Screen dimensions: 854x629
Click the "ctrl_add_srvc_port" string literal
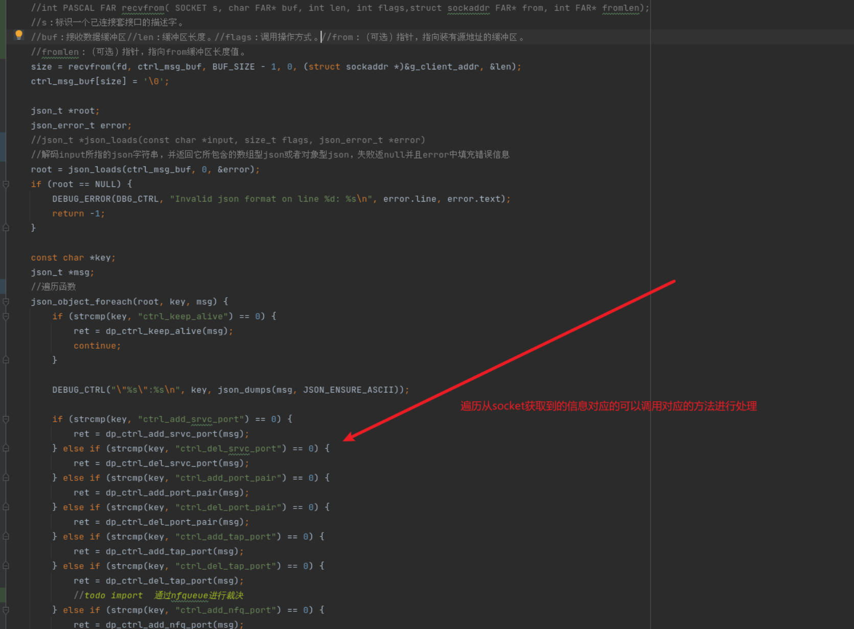[191, 419]
